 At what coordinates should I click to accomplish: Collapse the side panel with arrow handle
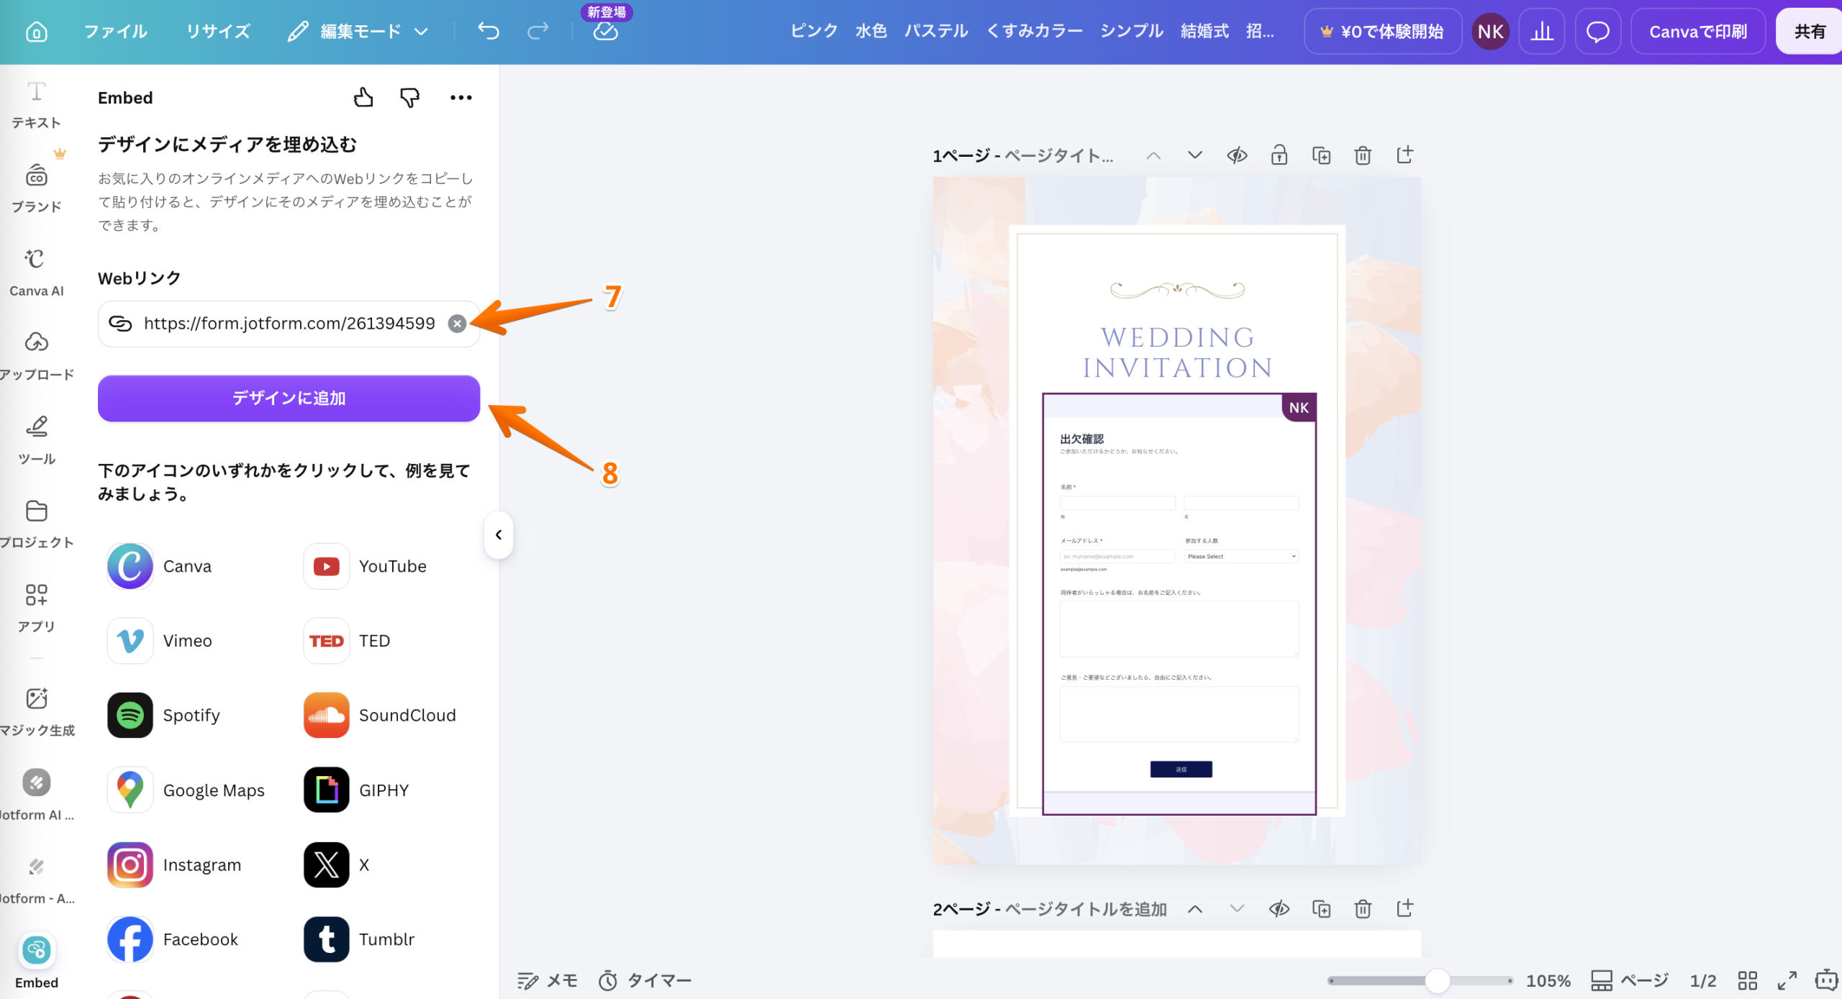pos(498,534)
